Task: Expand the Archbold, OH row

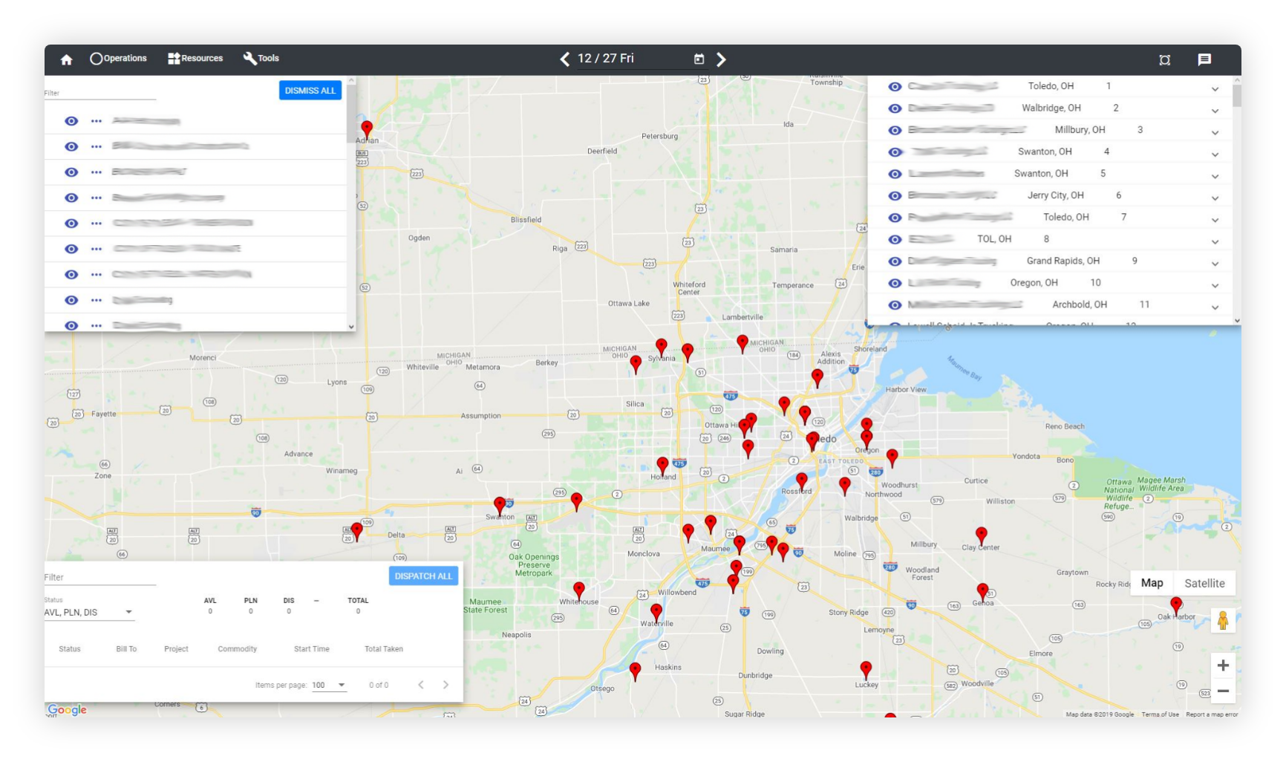Action: click(1215, 307)
